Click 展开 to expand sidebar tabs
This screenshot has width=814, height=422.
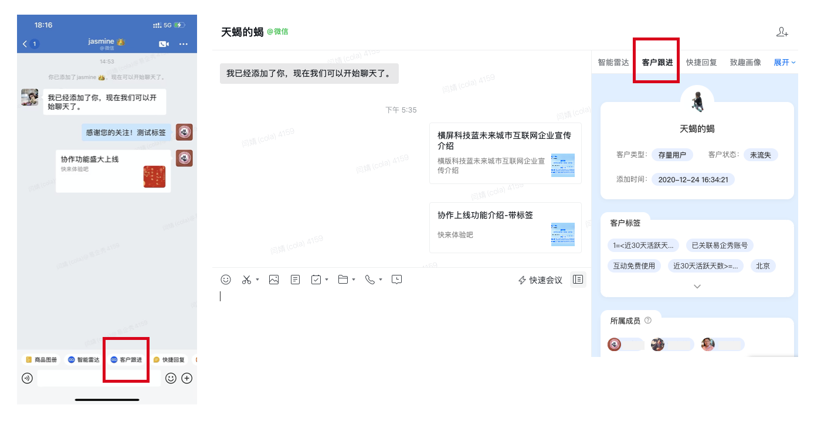click(x=784, y=62)
